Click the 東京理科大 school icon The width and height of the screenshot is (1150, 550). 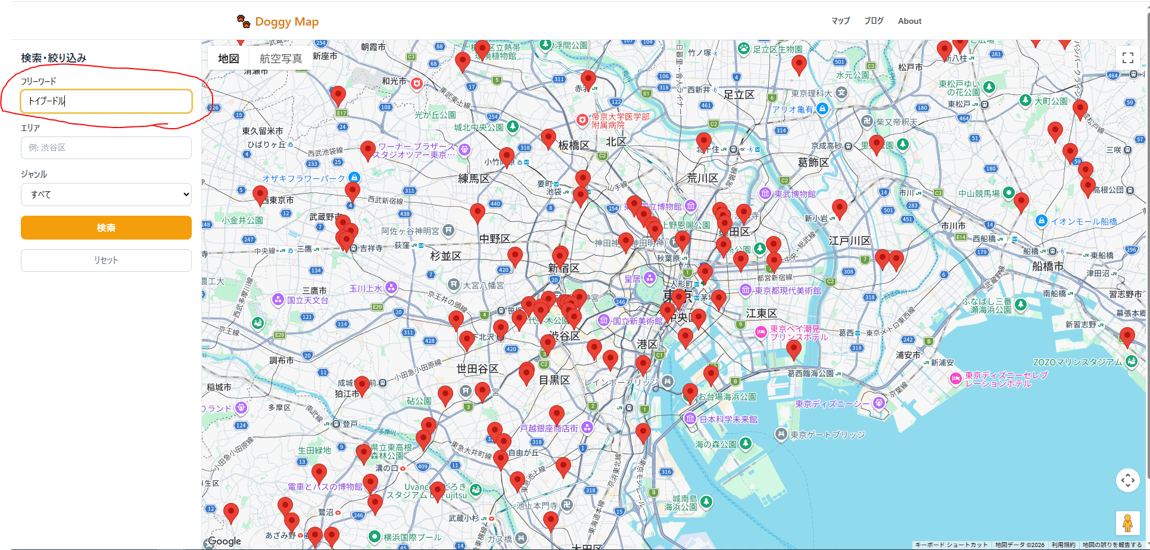tap(841, 92)
